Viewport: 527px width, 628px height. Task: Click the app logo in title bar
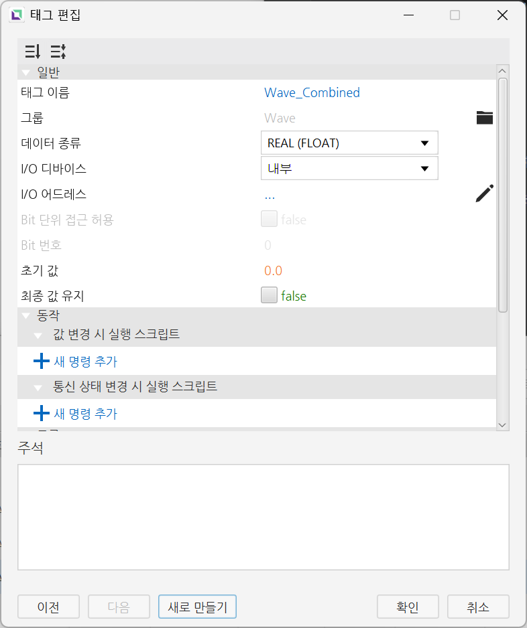(x=17, y=15)
